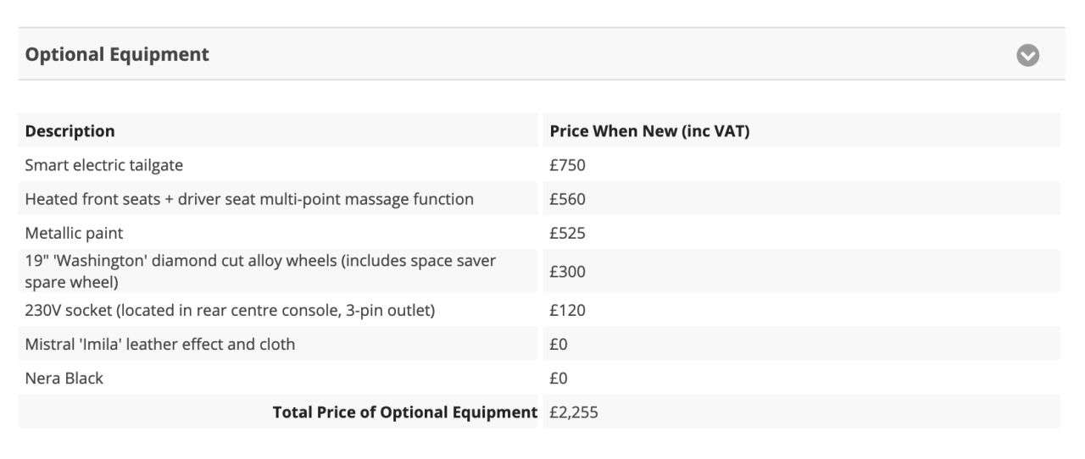The width and height of the screenshot is (1085, 459).
Task: Select the £0 price for Nera Black
Action: pyautogui.click(x=559, y=379)
